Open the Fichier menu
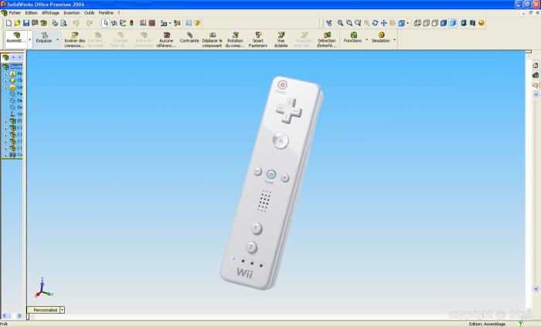541x327 pixels. [x=15, y=13]
